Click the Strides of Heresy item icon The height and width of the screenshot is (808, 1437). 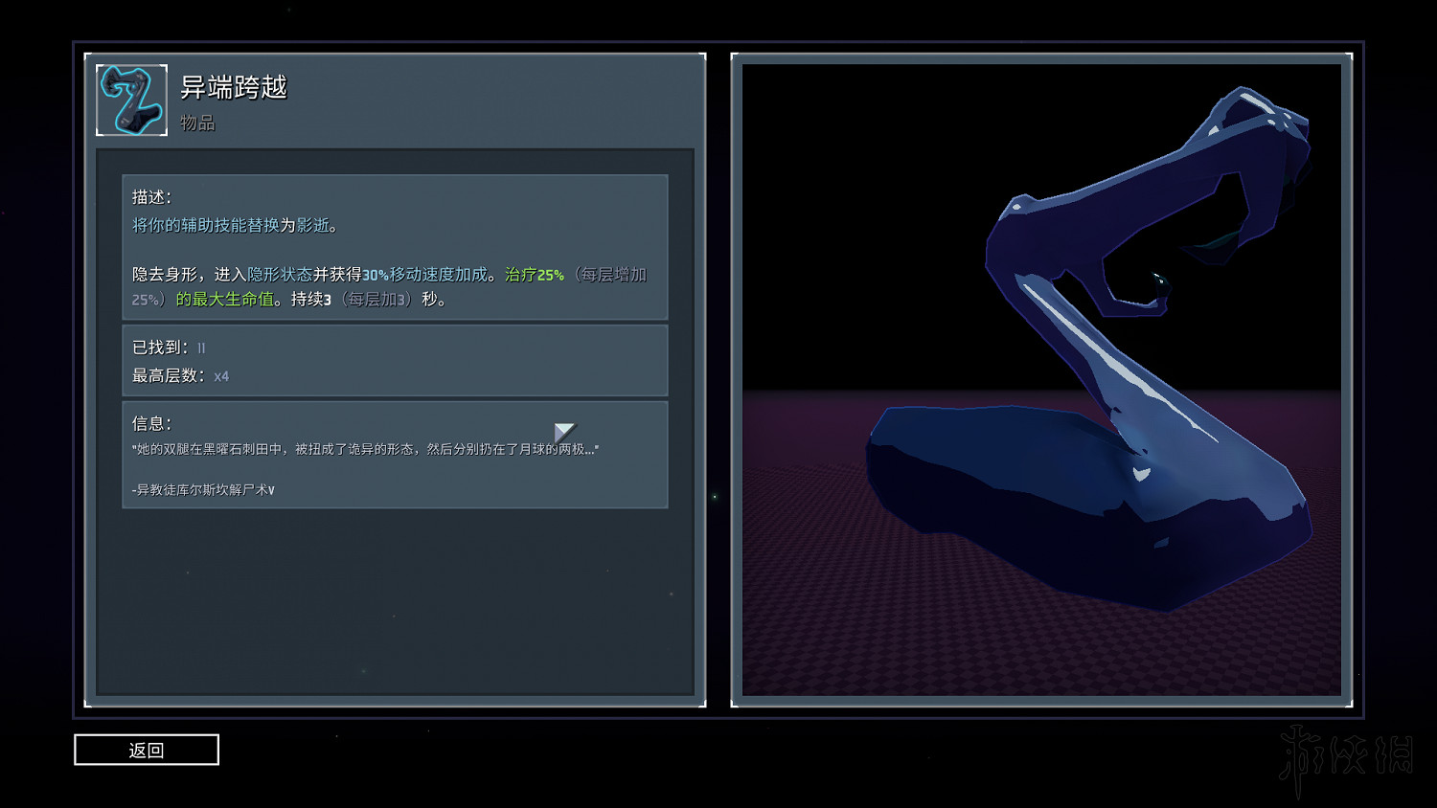pyautogui.click(x=132, y=101)
